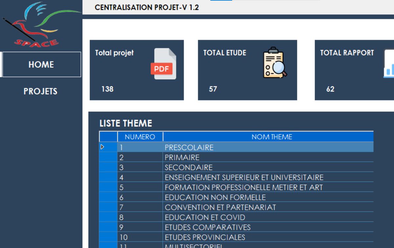Open the PROJETS menu item
The width and height of the screenshot is (394, 248).
point(40,91)
